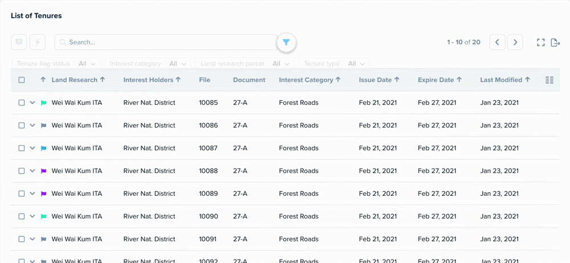This screenshot has width=570, height=263.
Task: Sort by Issue Date column
Action: [379, 80]
